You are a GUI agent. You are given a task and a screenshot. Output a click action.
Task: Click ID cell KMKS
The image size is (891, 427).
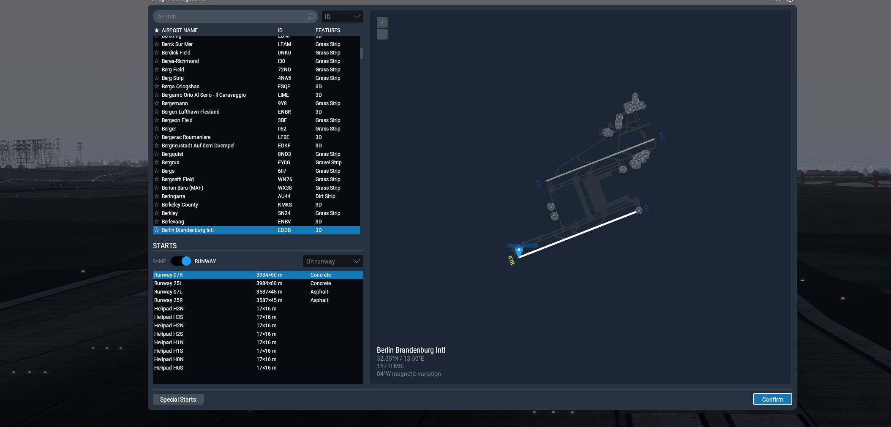(x=285, y=205)
